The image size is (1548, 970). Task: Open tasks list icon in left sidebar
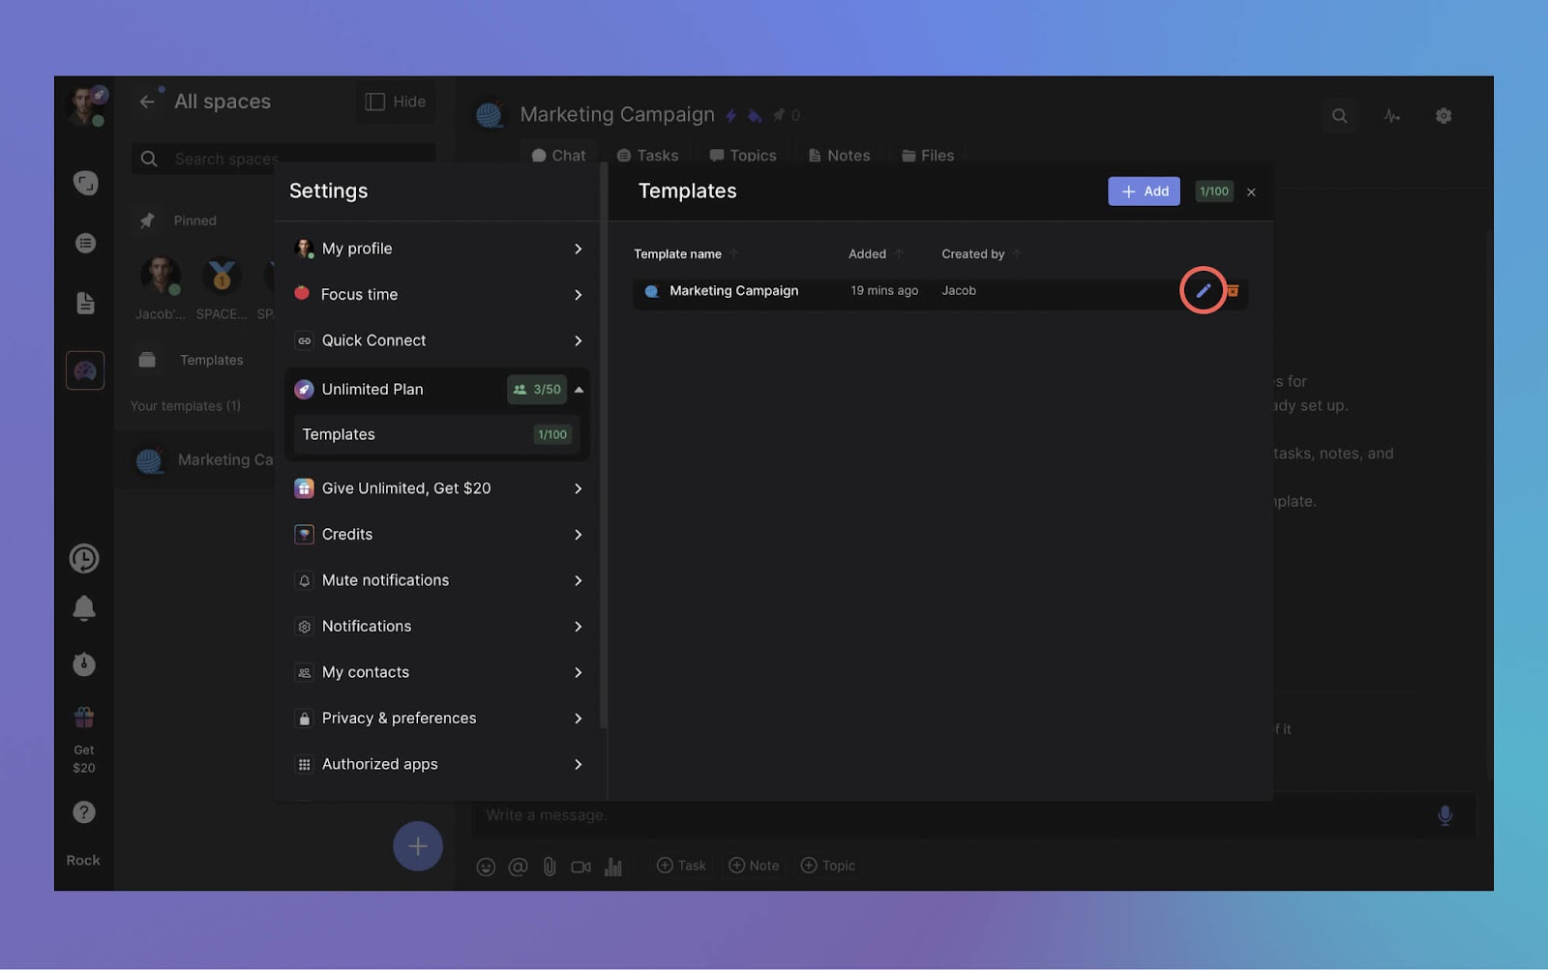85,243
